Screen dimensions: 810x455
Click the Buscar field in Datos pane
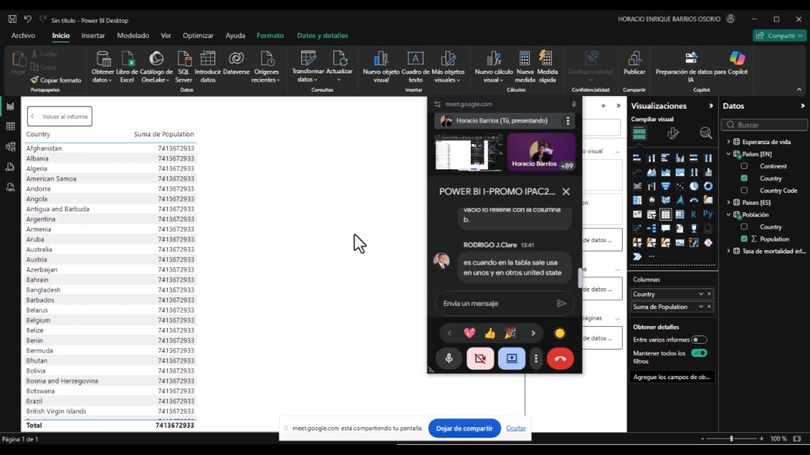pos(765,125)
